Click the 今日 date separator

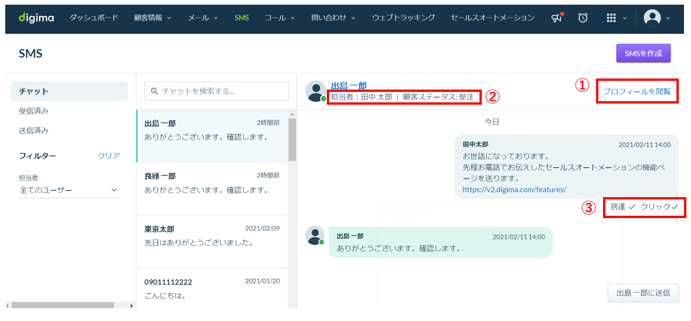point(492,122)
